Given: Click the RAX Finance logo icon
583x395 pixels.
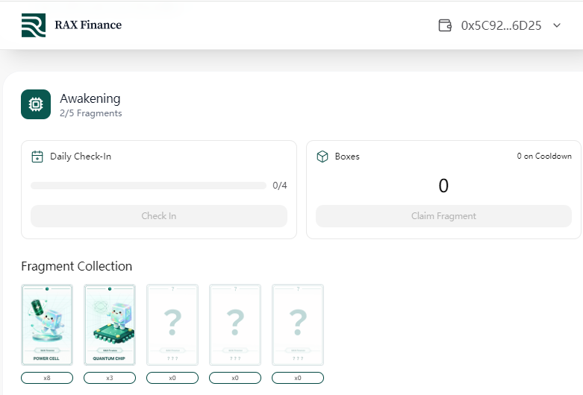Looking at the screenshot, I should click(34, 25).
